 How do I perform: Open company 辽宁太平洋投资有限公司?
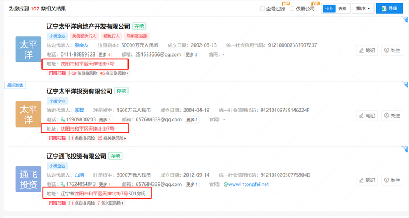(x=79, y=91)
